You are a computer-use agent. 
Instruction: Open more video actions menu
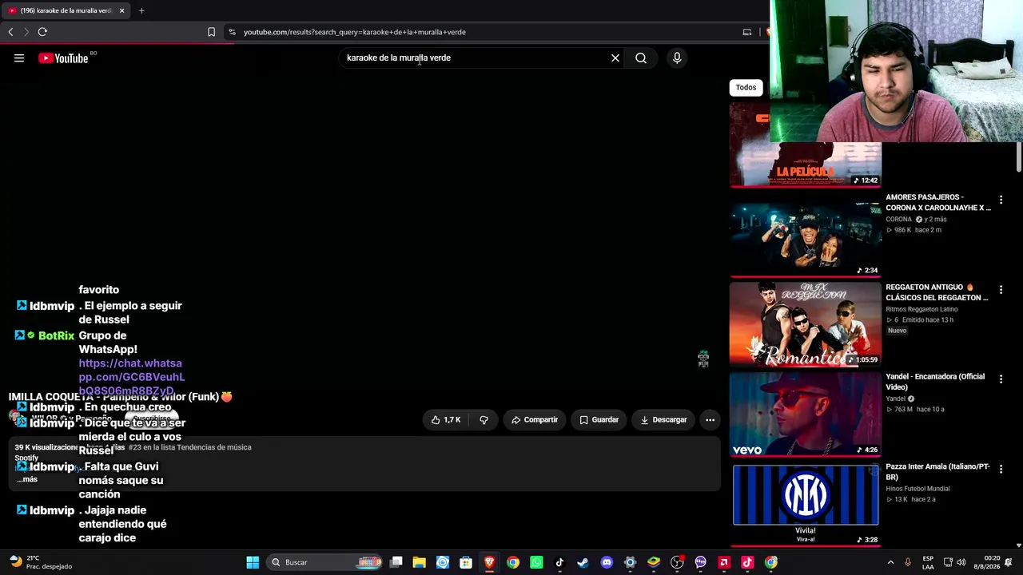click(x=710, y=420)
